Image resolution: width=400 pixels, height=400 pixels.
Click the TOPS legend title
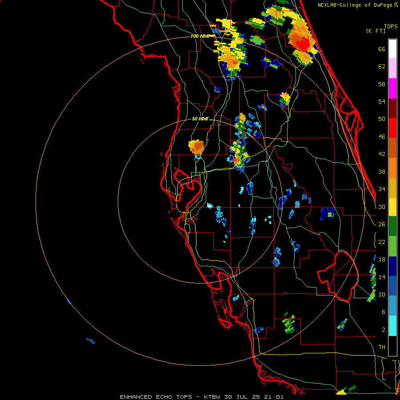391,27
